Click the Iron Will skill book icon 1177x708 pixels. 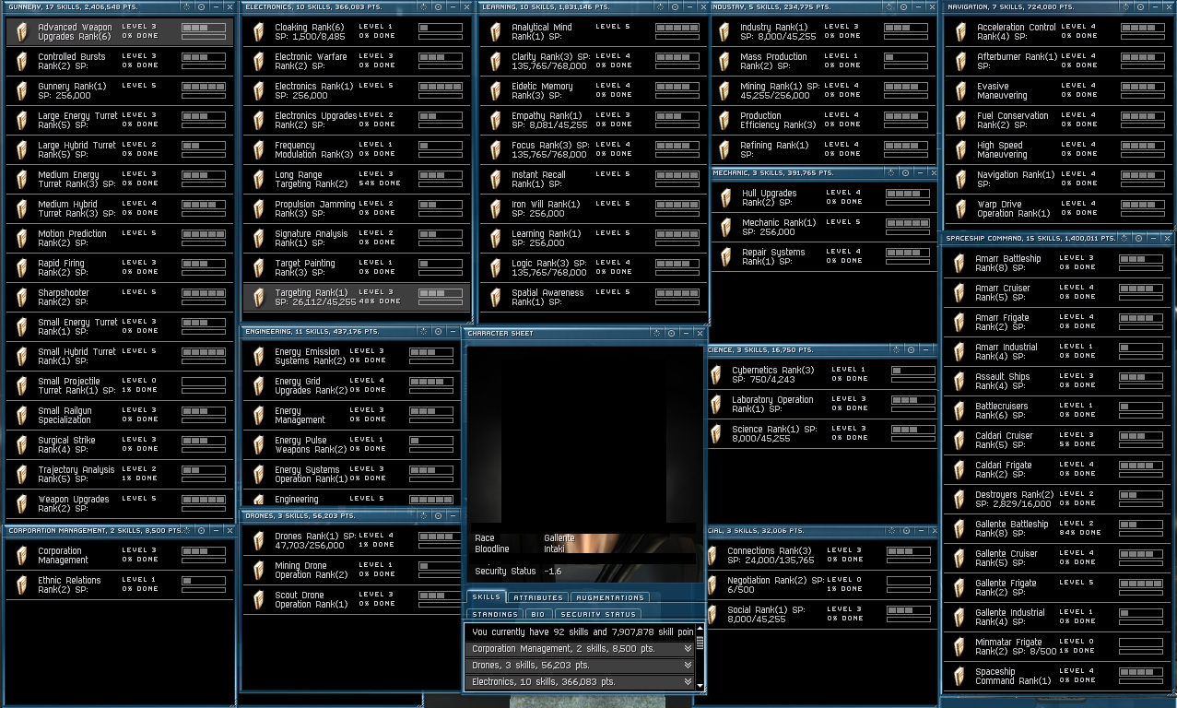coord(497,209)
